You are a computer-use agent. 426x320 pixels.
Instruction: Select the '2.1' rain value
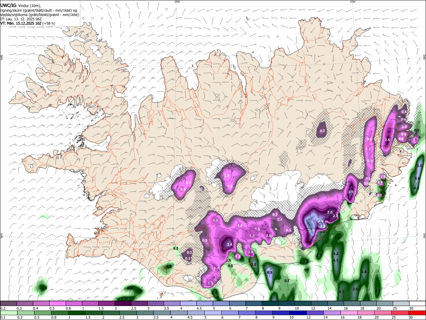click(319, 256)
